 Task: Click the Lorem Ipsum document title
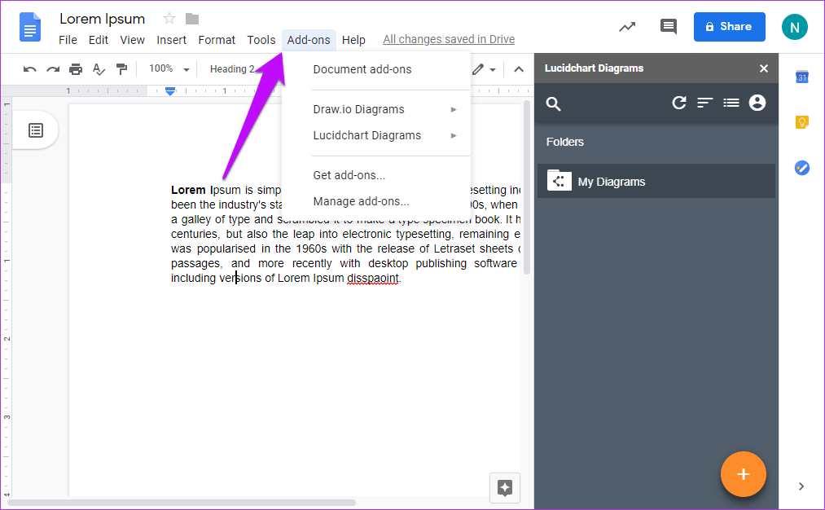pyautogui.click(x=102, y=19)
